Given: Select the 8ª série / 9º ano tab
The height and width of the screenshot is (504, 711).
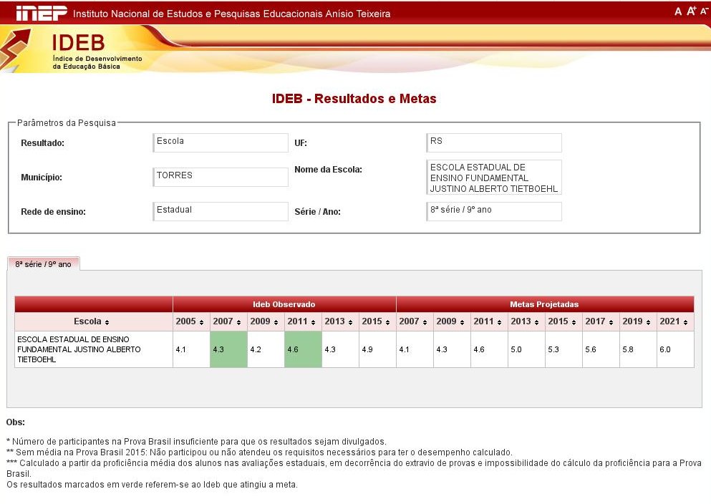Looking at the screenshot, I should tap(43, 263).
